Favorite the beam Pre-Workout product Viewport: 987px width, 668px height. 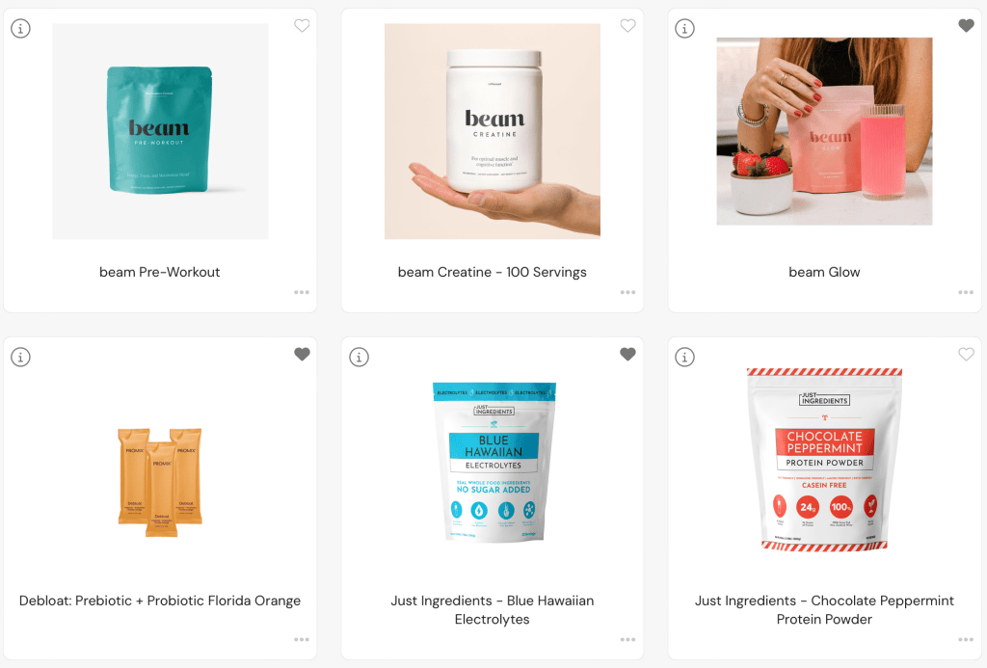pyautogui.click(x=302, y=26)
